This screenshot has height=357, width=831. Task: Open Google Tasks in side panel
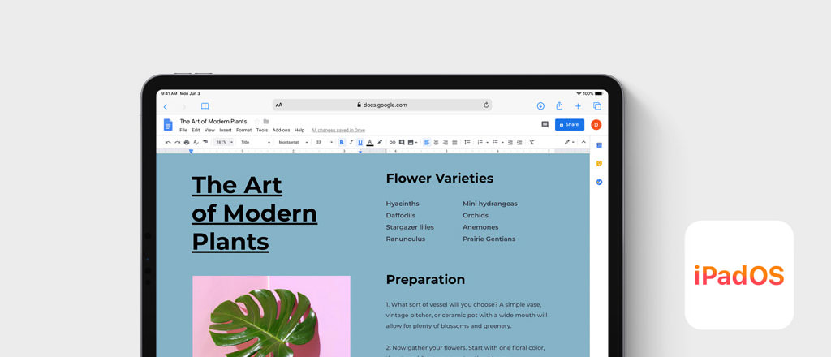click(x=599, y=182)
